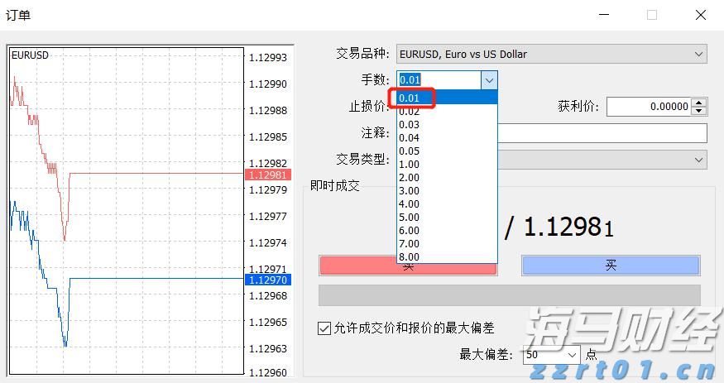The height and width of the screenshot is (383, 724).
Task: Decrease 获利价 with the down arrow
Action: pos(699,111)
